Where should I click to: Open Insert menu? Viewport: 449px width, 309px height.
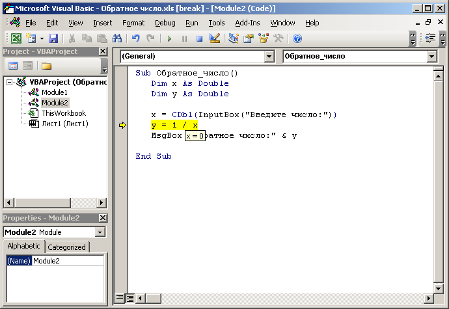coord(103,23)
